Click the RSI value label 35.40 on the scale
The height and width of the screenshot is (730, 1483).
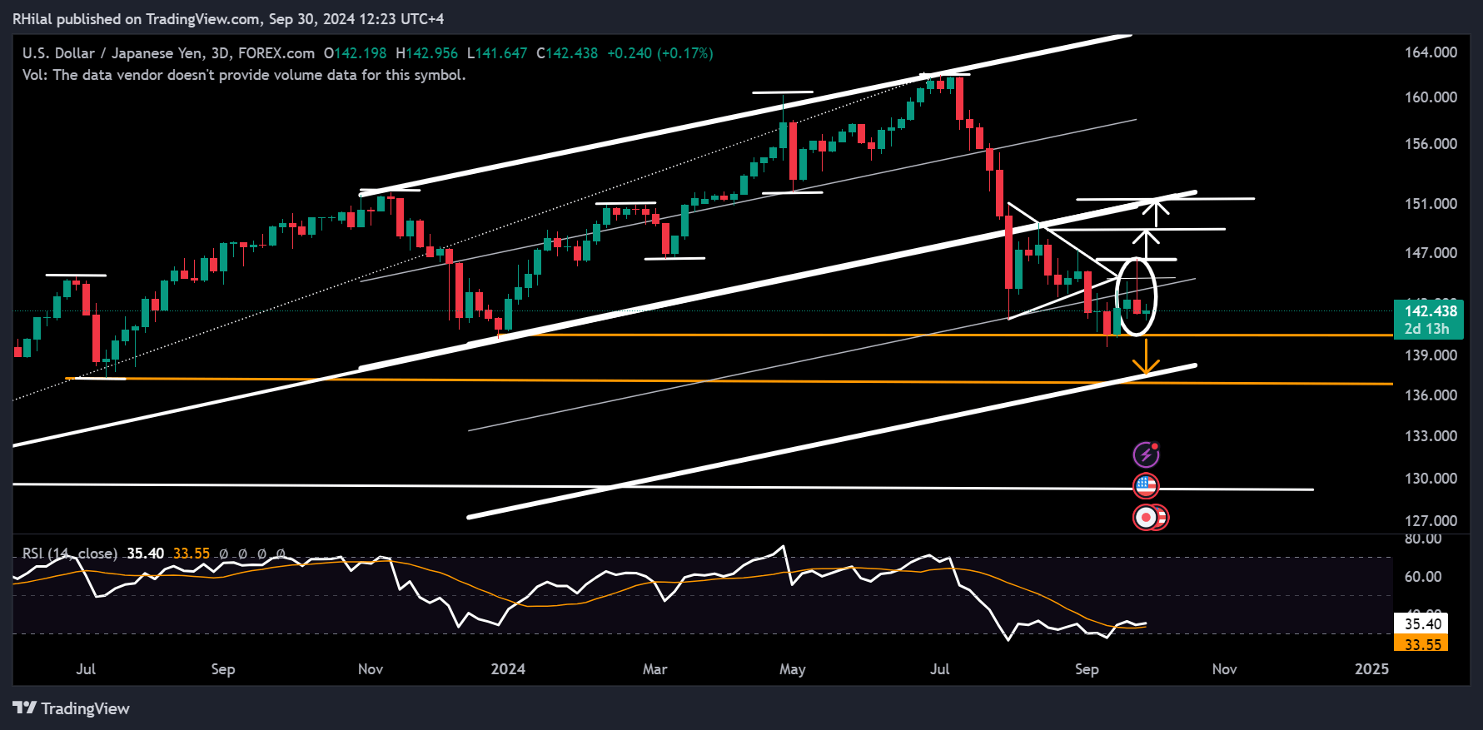coord(1422,624)
